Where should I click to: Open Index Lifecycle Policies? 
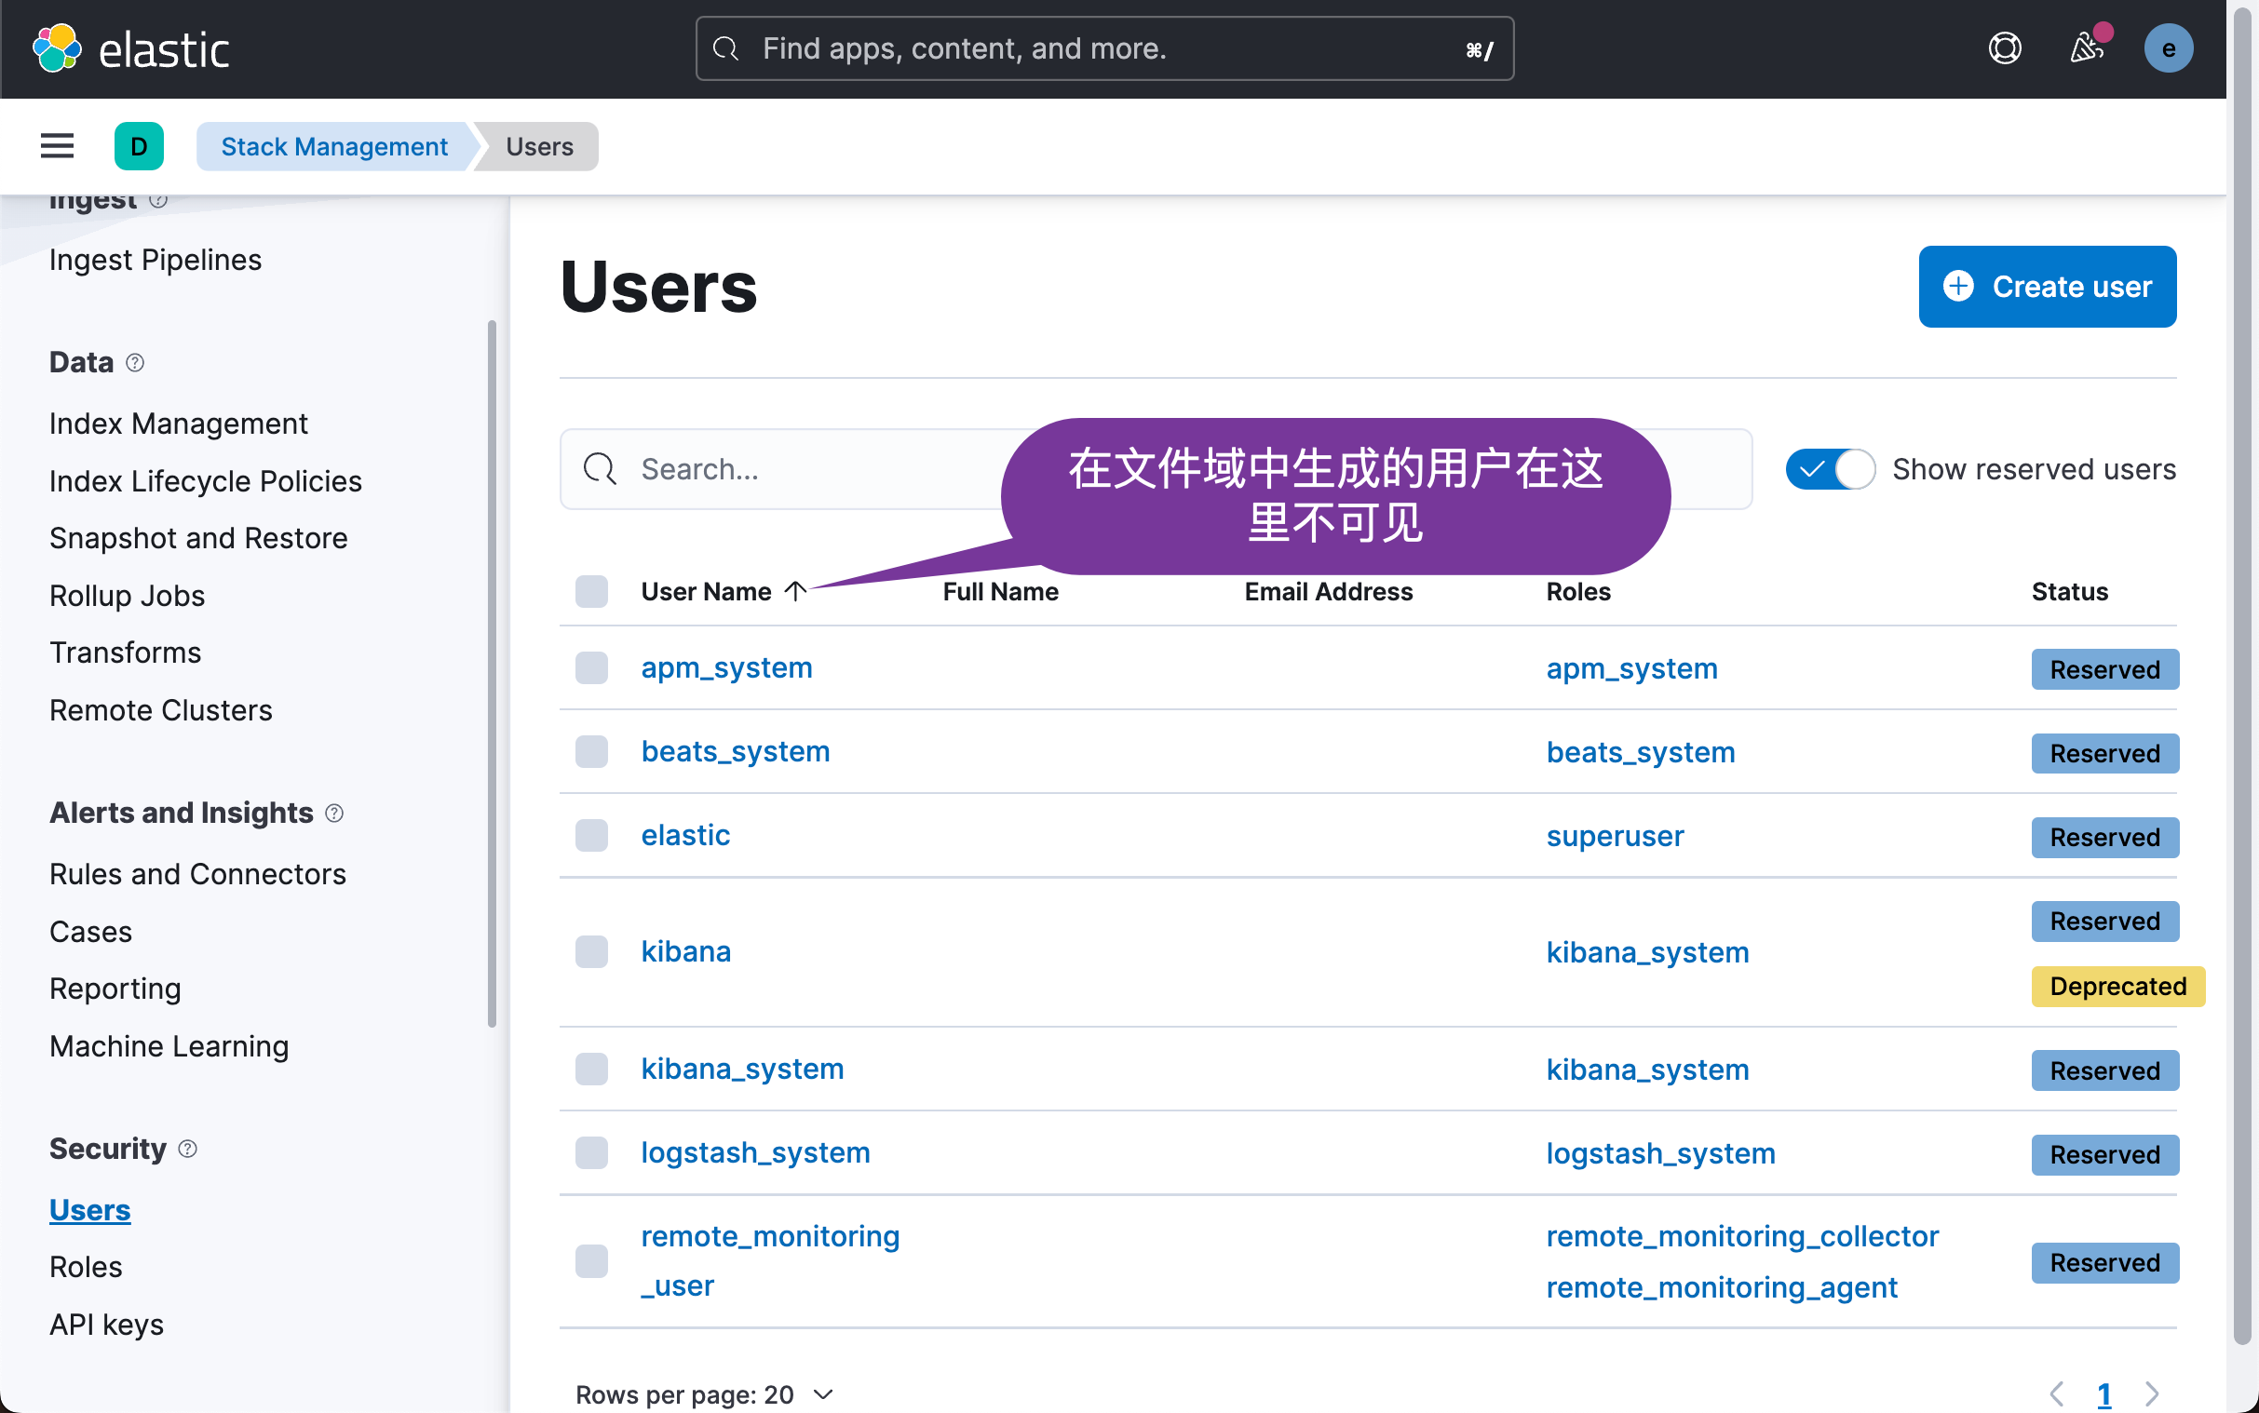206,481
